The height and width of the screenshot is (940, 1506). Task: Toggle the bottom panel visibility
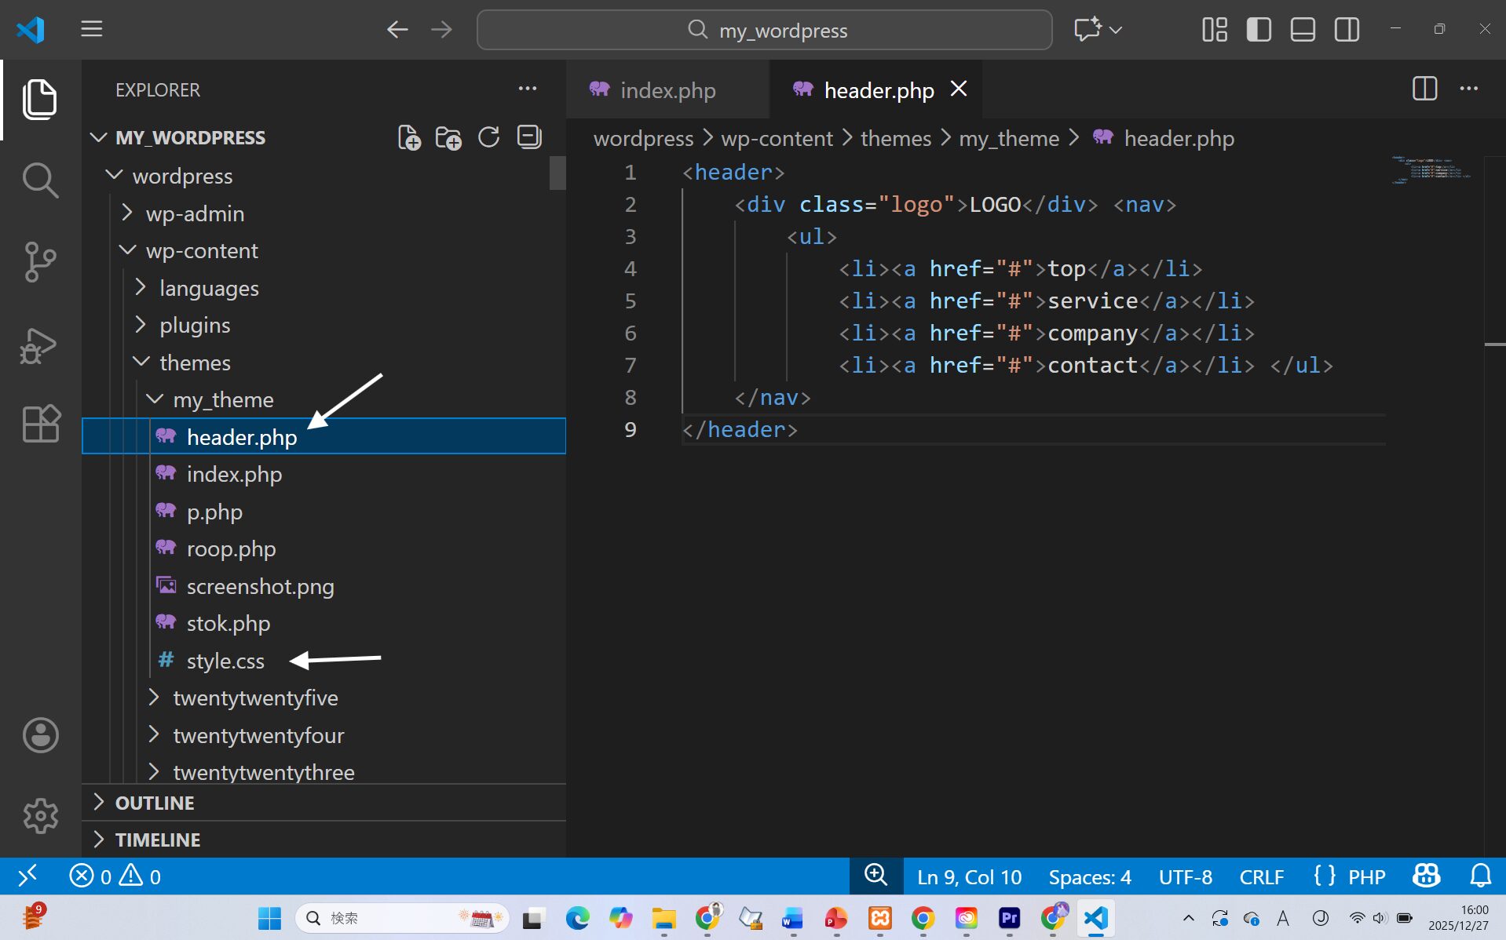coord(1303,30)
